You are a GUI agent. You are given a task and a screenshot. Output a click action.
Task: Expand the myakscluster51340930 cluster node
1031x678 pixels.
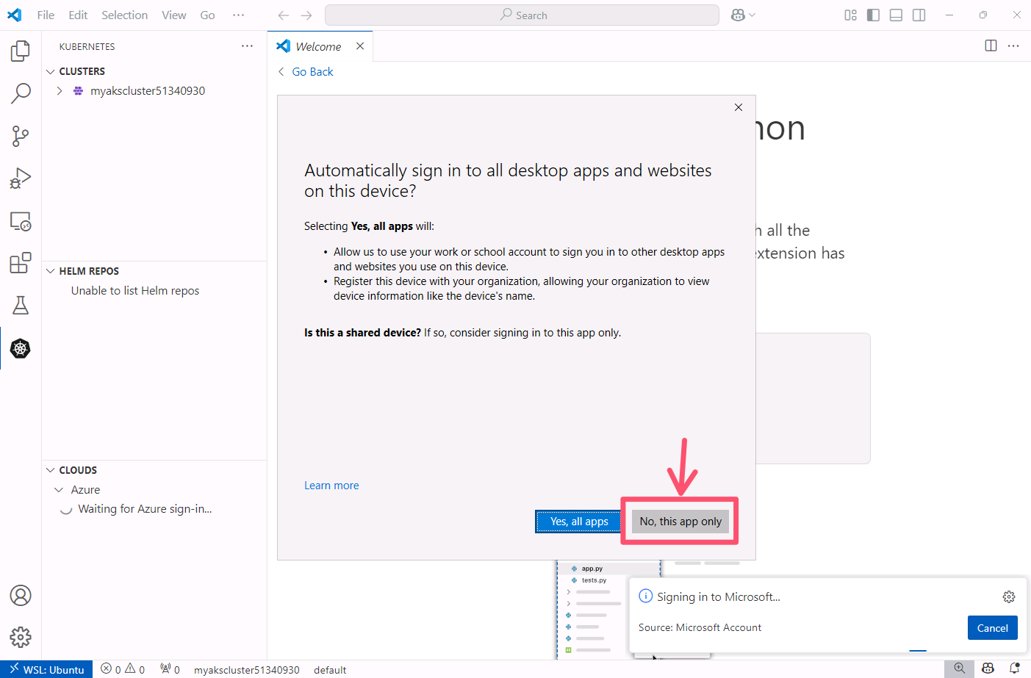tap(60, 91)
